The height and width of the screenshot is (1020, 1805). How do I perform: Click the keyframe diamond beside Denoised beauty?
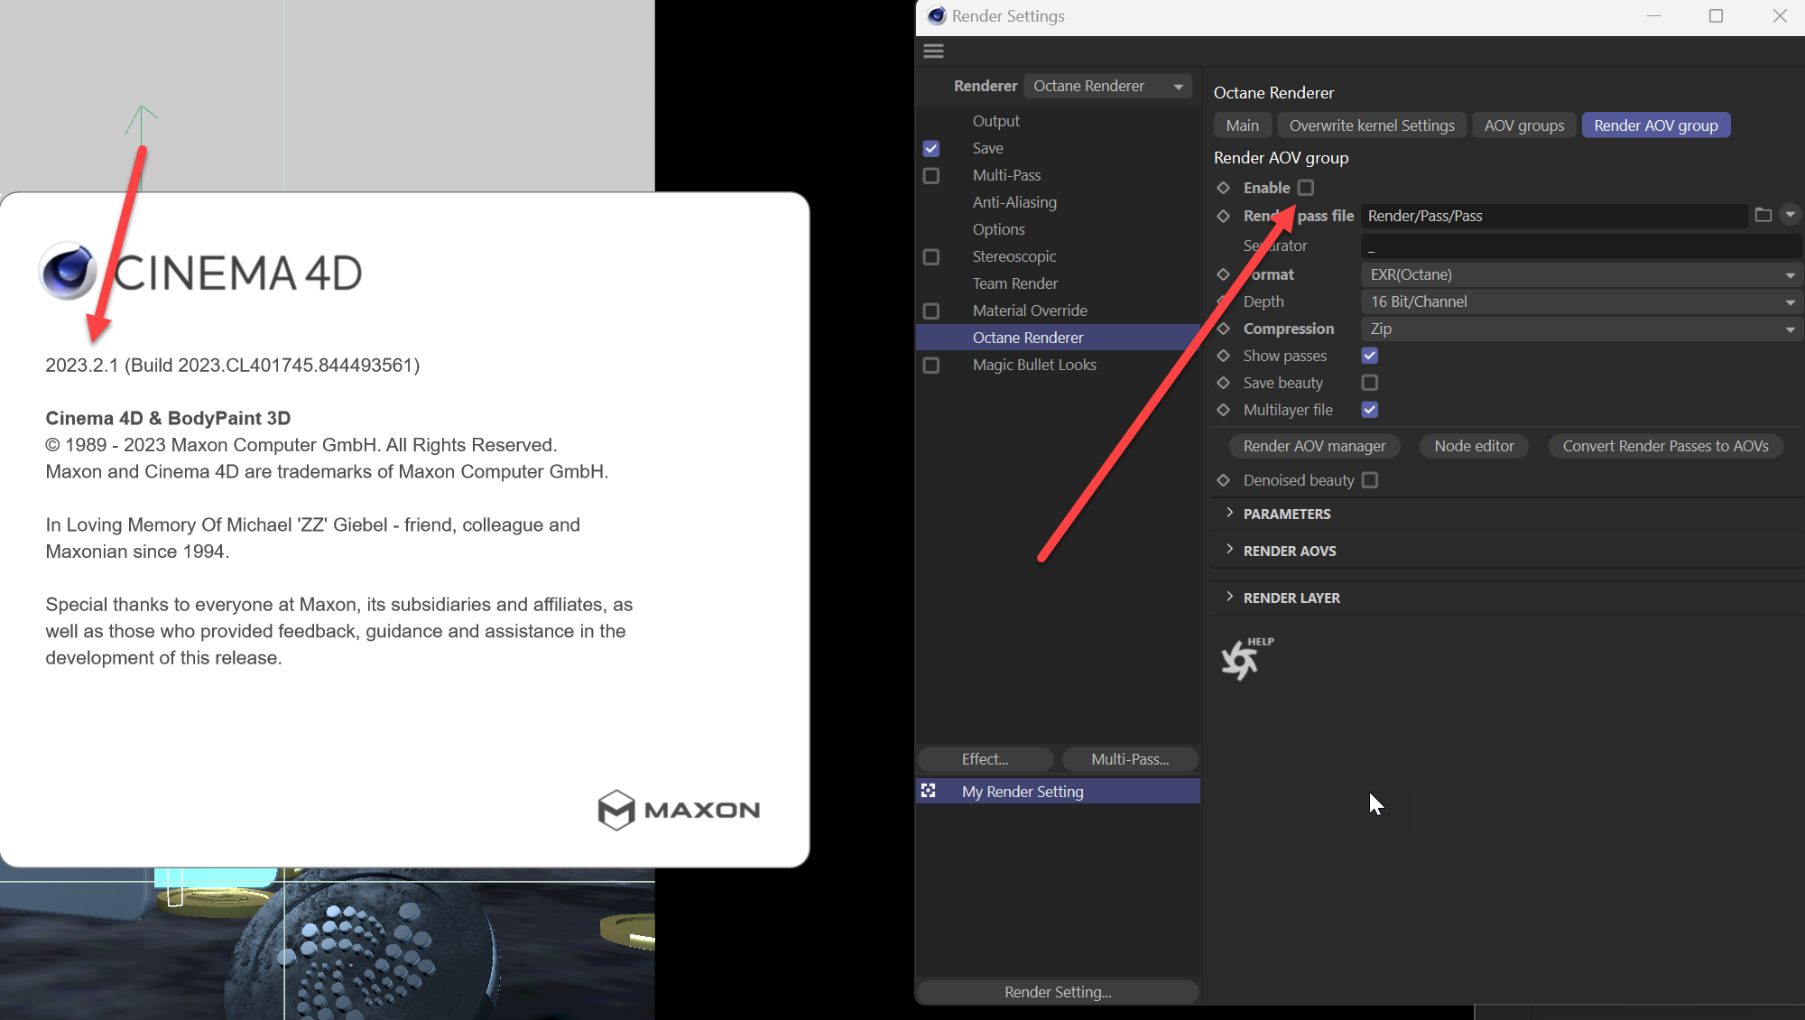click(1224, 480)
